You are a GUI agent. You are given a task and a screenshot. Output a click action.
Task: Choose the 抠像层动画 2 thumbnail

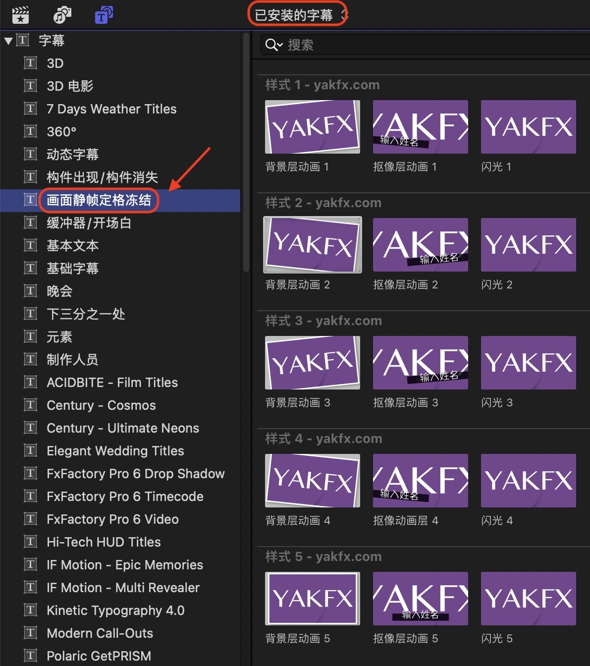click(x=420, y=245)
